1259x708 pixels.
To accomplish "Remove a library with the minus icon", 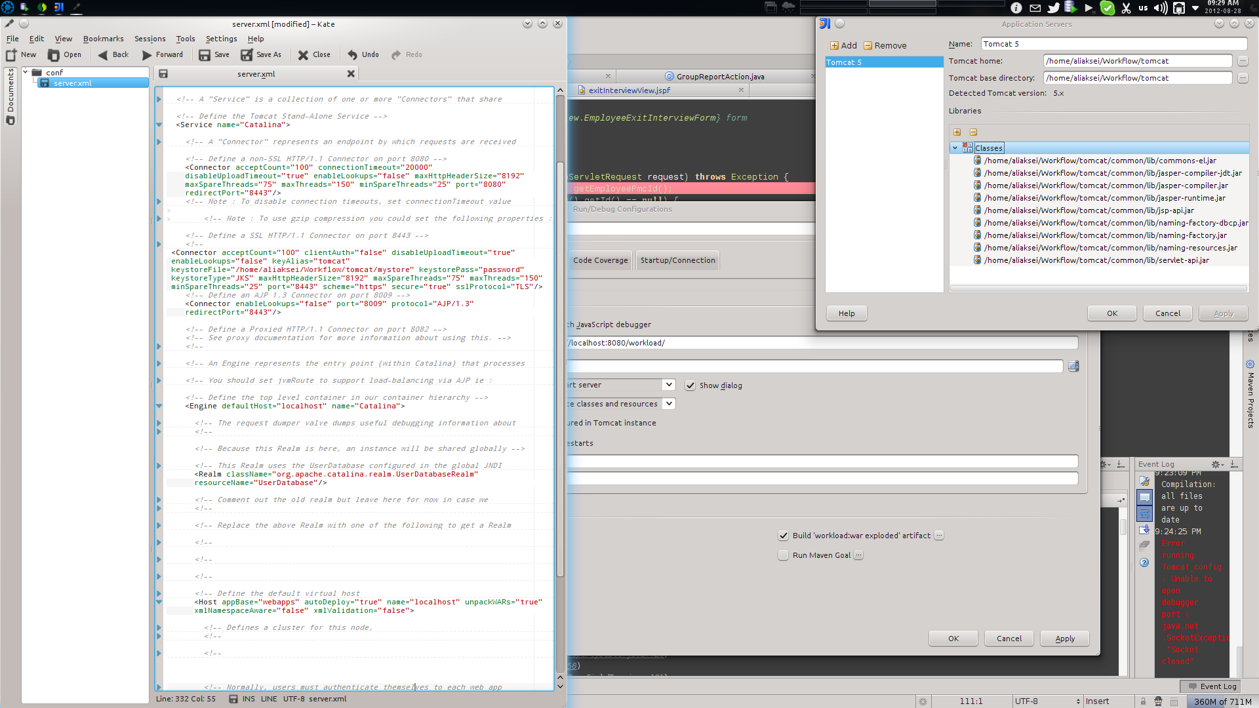I will tap(973, 132).
